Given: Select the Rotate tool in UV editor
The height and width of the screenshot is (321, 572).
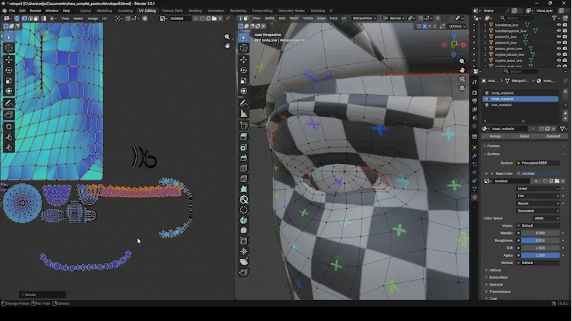Looking at the screenshot, I should point(9,70).
